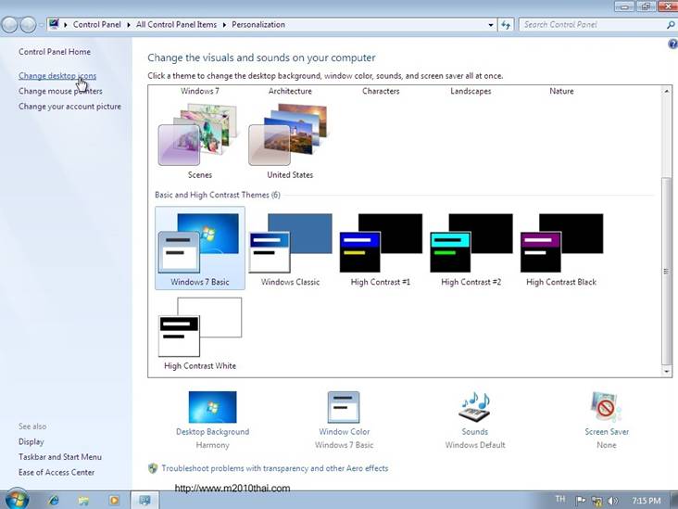678x509 pixels.
Task: Click the Window Color label link
Action: pos(345,431)
